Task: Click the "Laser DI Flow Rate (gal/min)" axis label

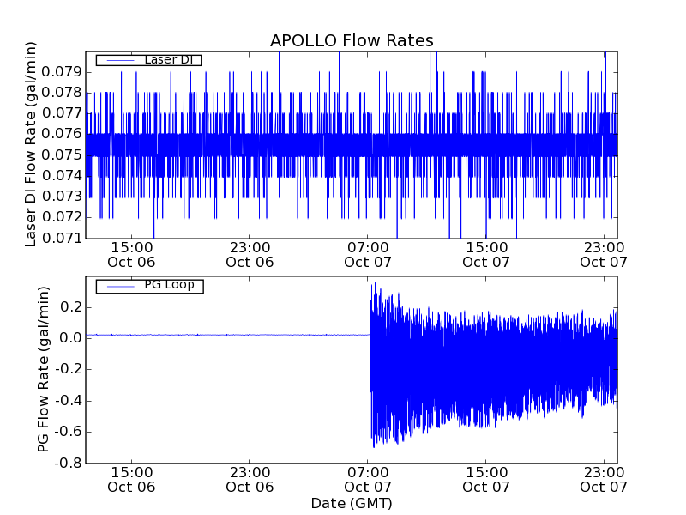Action: click(30, 144)
